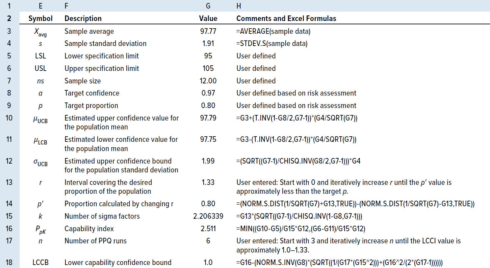Click row 18 header number

pyautogui.click(x=9, y=262)
